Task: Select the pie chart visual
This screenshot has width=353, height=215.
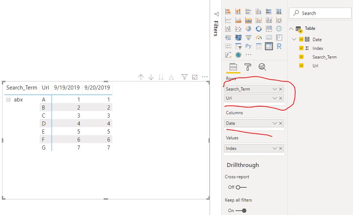Action: 248,29
